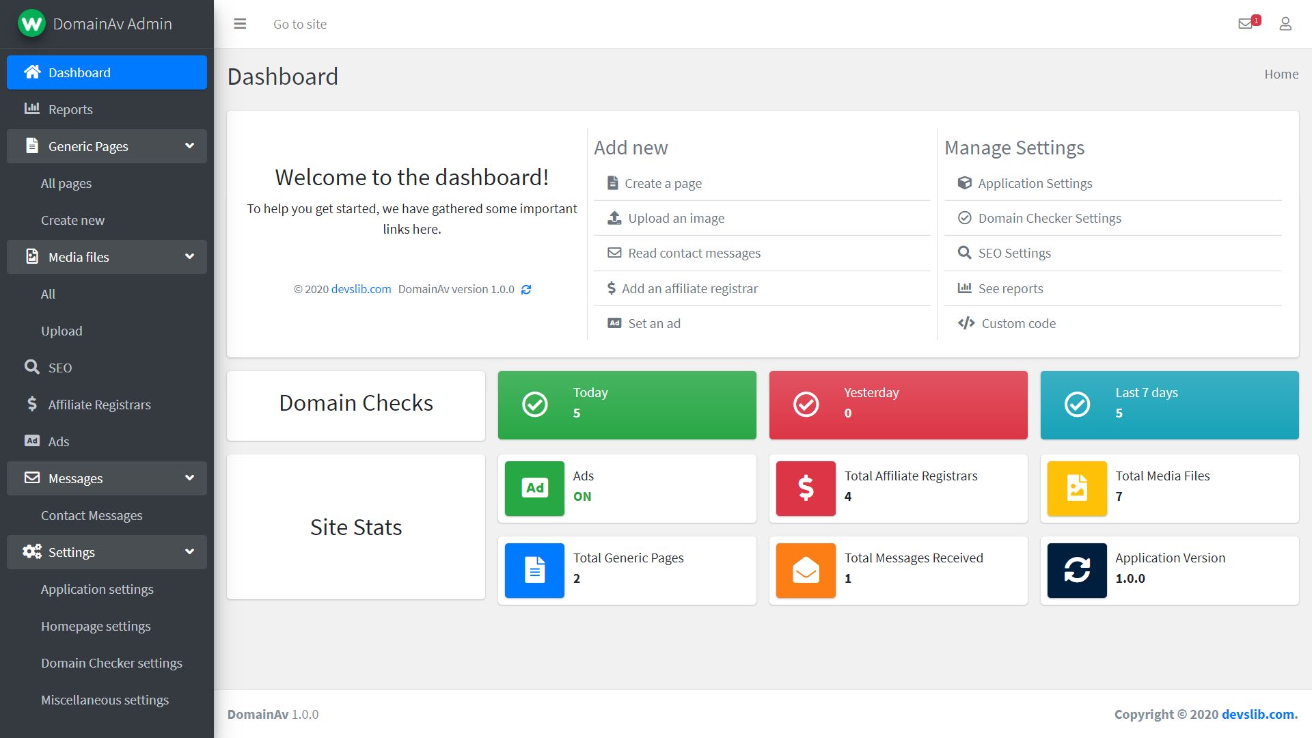Collapse the Settings sidebar group

[189, 552]
